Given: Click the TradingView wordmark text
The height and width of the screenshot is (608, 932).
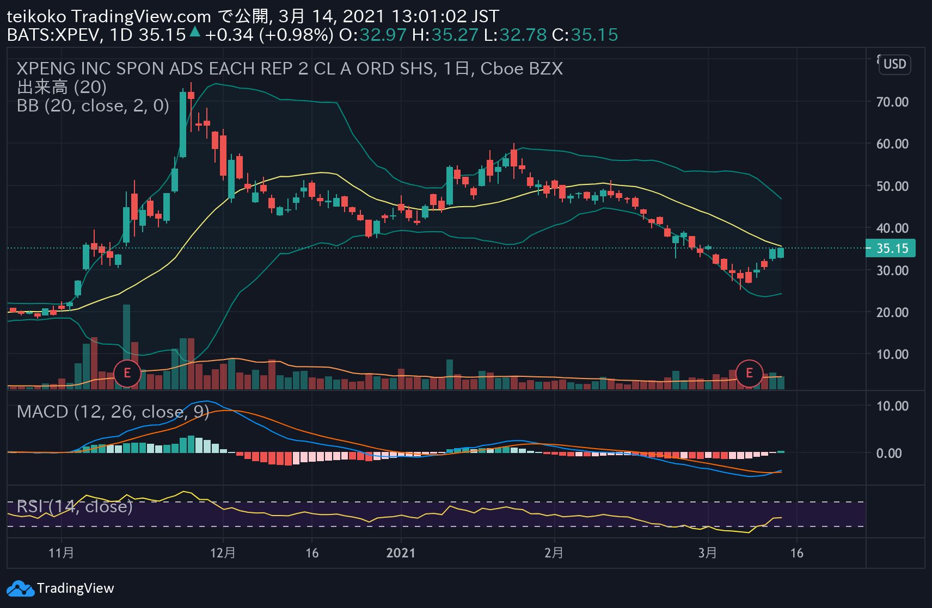Looking at the screenshot, I should click(76, 588).
